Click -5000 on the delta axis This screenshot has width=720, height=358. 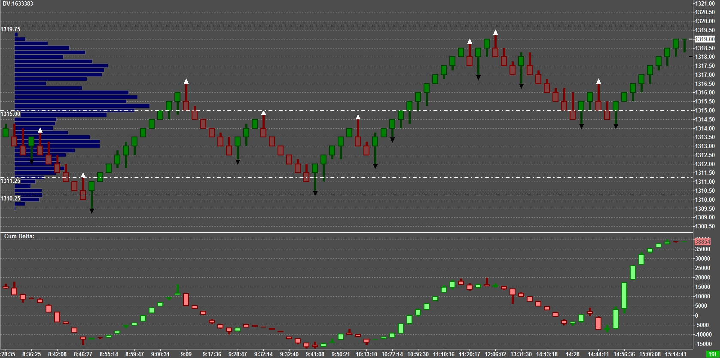[x=703, y=325]
